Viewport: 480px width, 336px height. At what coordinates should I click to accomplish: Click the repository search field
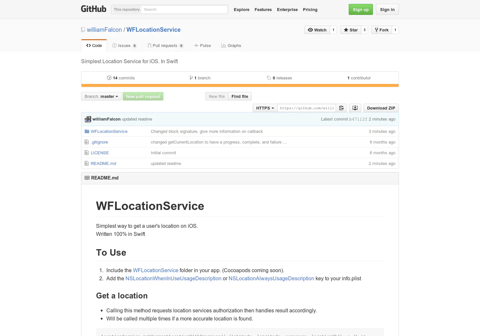tap(185, 9)
